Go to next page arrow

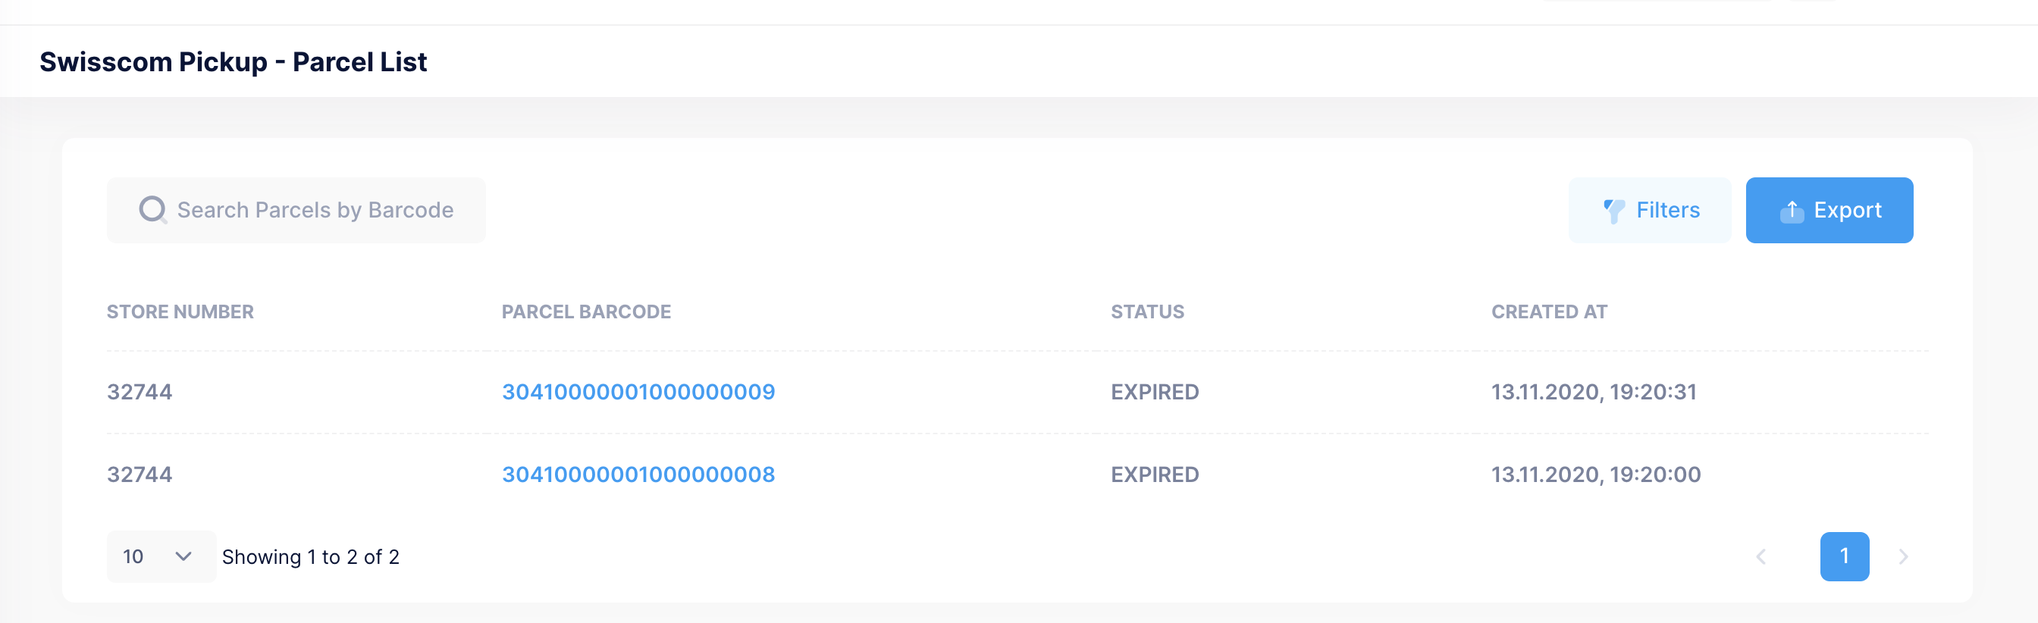1903,556
